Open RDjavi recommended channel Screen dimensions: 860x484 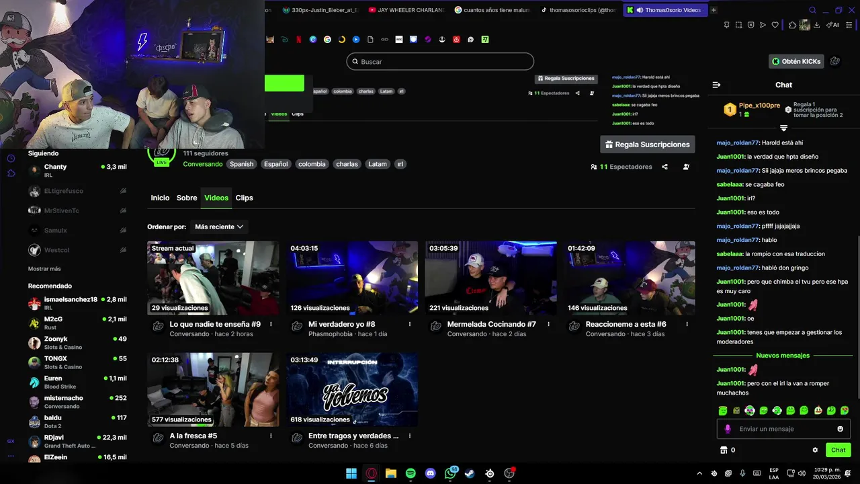tap(77, 441)
